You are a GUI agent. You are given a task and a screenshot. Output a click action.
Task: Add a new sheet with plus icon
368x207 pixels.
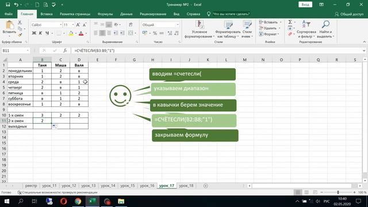206,186
